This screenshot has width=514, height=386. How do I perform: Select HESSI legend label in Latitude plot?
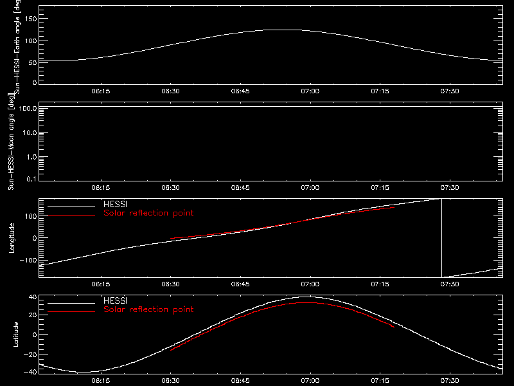click(115, 300)
